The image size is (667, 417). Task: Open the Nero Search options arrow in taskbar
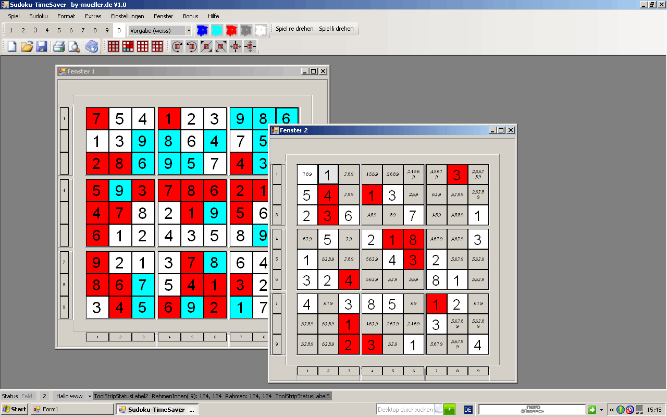pyautogui.click(x=601, y=410)
